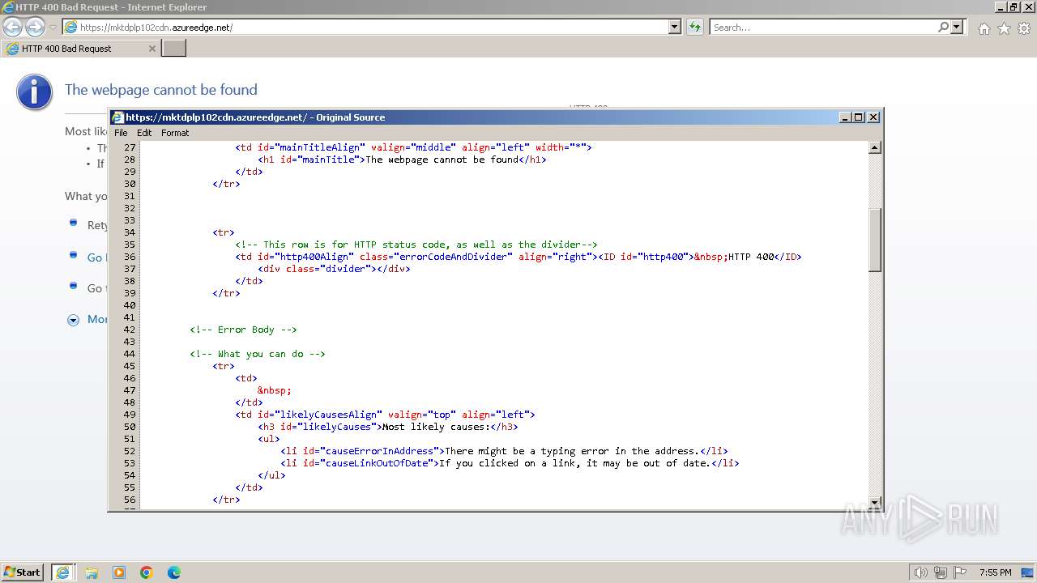Screen dimensions: 1037x583
Task: Click line 35 HTTP status code comment
Action: point(416,245)
